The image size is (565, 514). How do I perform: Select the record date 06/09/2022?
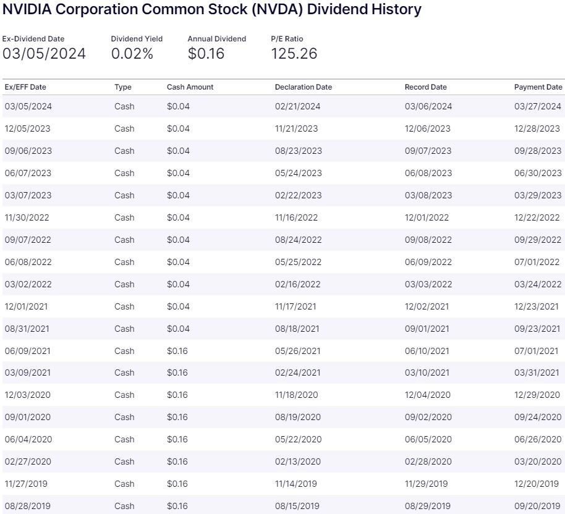tap(428, 262)
